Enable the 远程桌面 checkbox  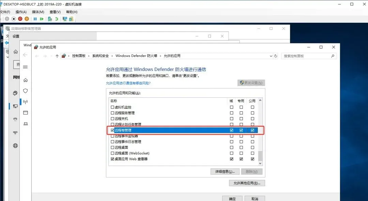112,147
